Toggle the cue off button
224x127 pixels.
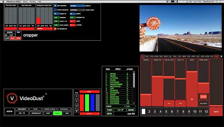click(120, 110)
